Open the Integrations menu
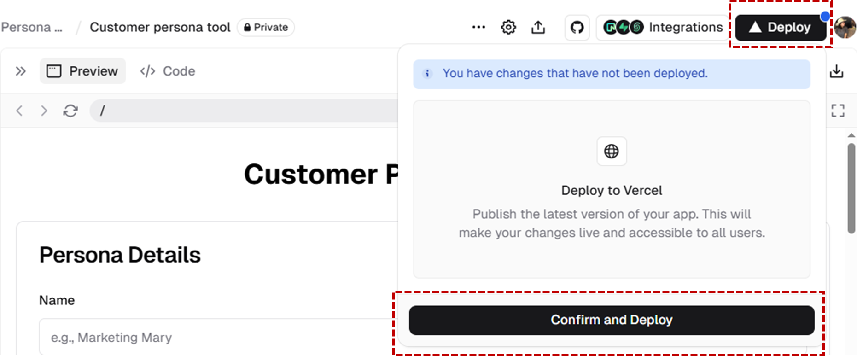The height and width of the screenshot is (356, 857). click(663, 27)
